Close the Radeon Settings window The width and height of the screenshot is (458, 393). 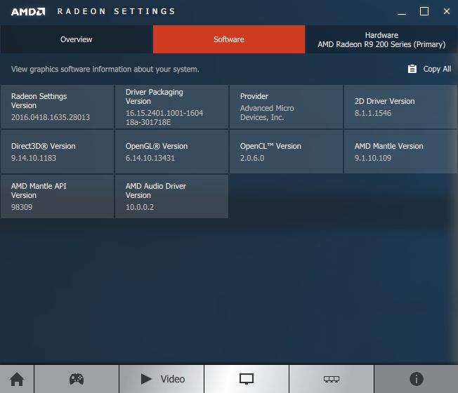point(447,12)
